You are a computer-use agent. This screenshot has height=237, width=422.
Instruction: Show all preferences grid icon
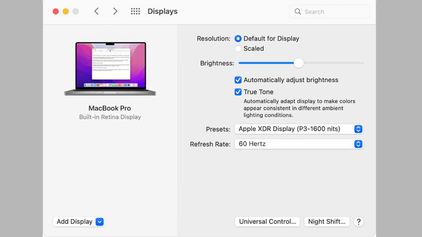click(x=136, y=11)
